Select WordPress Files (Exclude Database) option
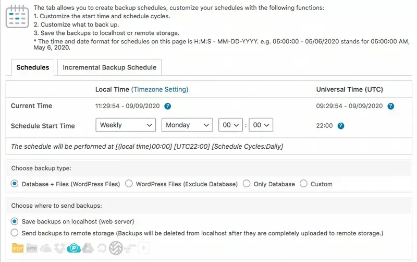The image size is (417, 262). click(x=129, y=184)
